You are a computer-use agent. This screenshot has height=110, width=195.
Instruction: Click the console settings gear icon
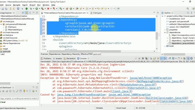tap(192, 58)
